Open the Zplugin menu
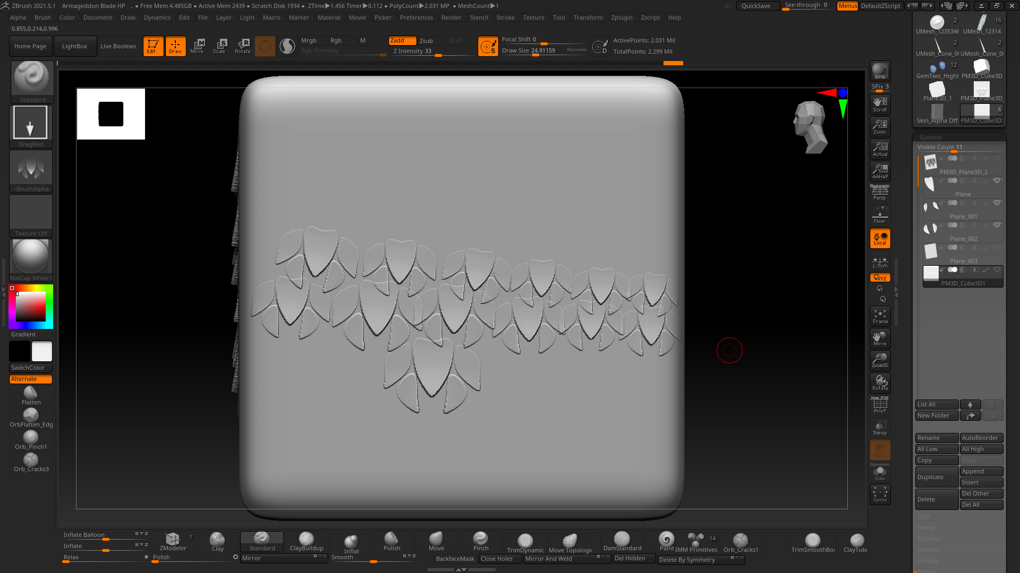The image size is (1020, 573). point(622,18)
